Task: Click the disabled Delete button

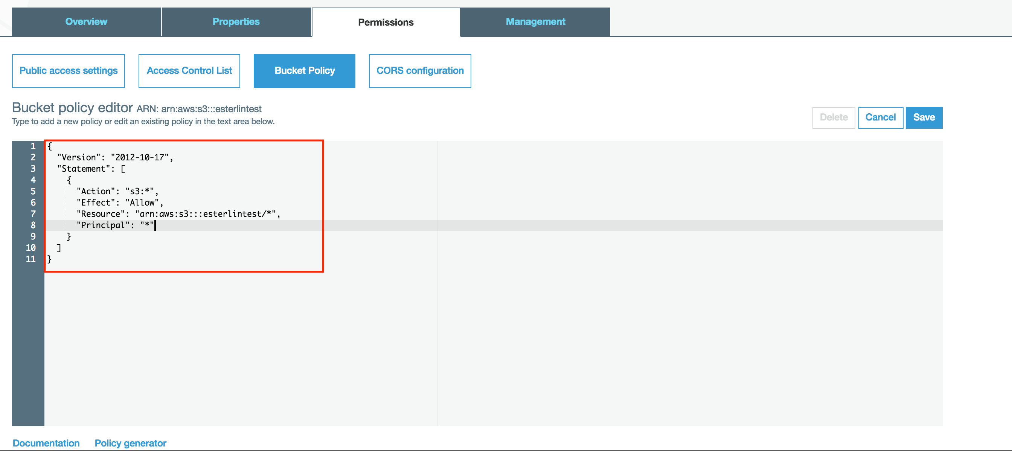Action: point(833,117)
